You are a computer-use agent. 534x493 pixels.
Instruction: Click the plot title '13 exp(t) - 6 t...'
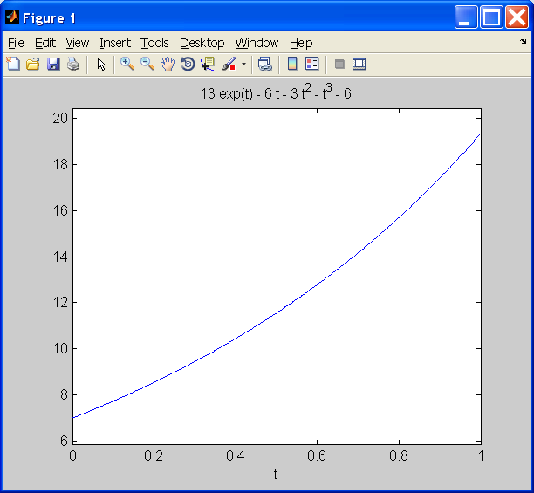coord(276,92)
